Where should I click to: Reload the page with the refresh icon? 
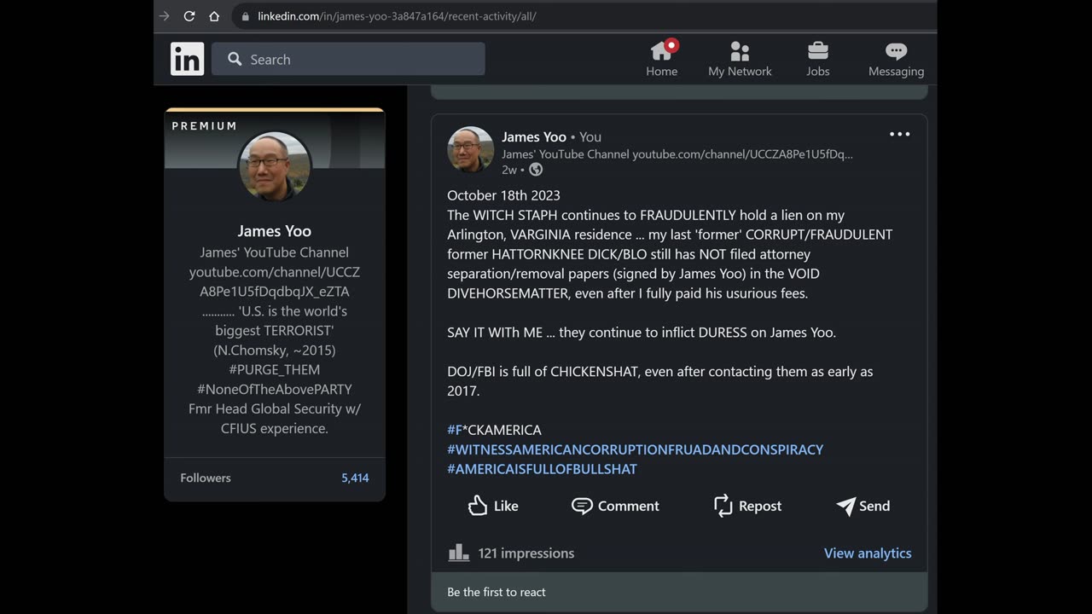[x=189, y=16]
